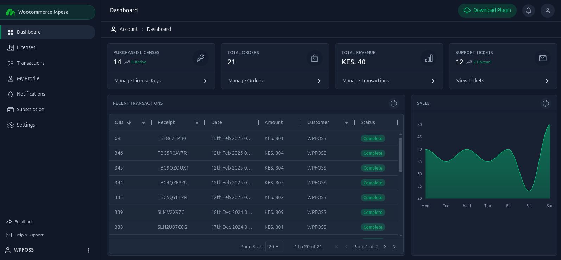This screenshot has width=561, height=260.
Task: Click the bar chart icon in Total Revenue
Action: [x=429, y=58]
